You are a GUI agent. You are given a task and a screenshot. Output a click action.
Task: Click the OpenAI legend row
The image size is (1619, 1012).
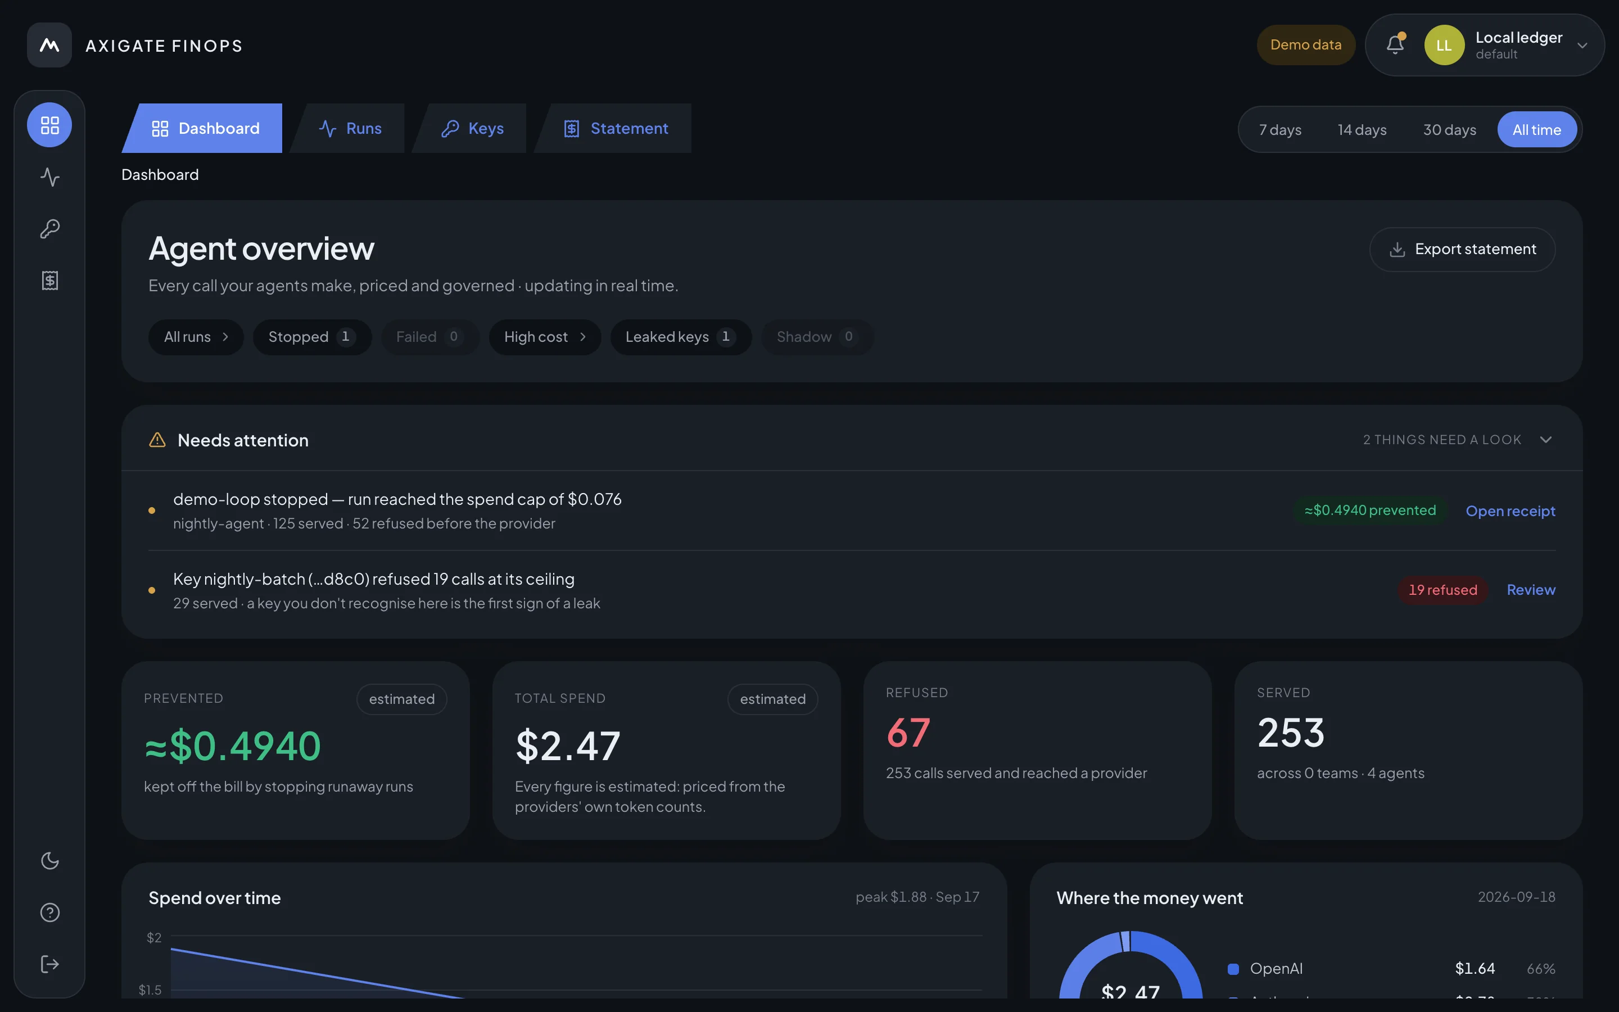(x=1391, y=969)
